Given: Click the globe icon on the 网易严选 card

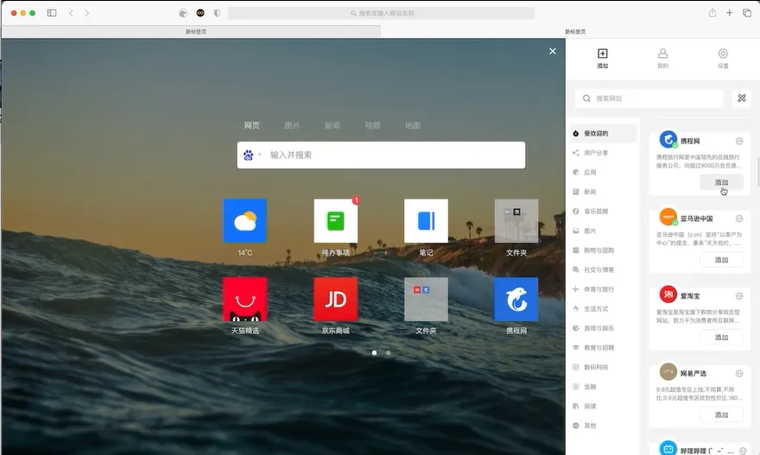Looking at the screenshot, I should (739, 374).
